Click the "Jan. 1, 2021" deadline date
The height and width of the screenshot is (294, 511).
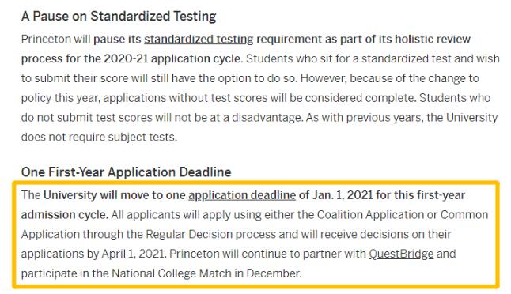pyautogui.click(x=343, y=195)
